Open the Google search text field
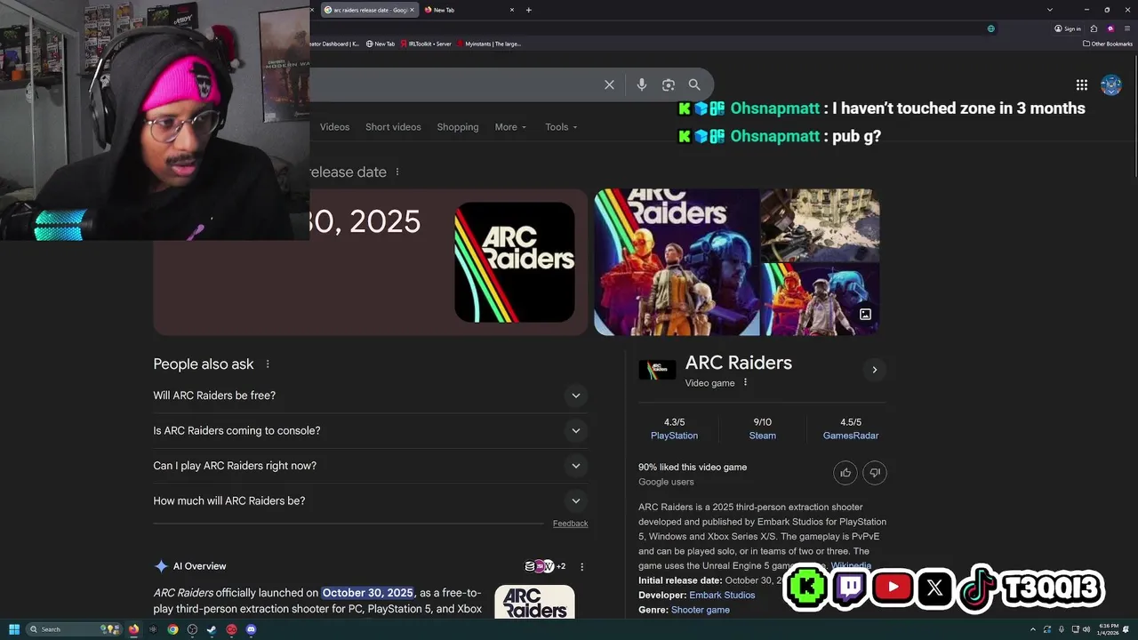Viewport: 1138px width, 640px height. (x=453, y=84)
